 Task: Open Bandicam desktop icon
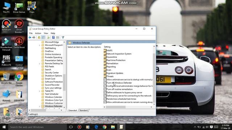(x=6, y=25)
